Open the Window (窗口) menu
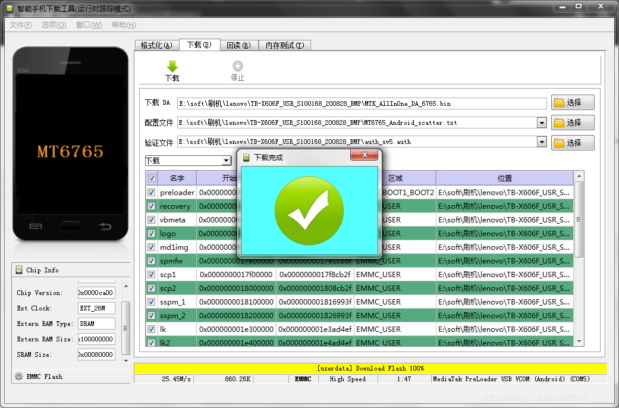This screenshot has width=619, height=408. [89, 25]
